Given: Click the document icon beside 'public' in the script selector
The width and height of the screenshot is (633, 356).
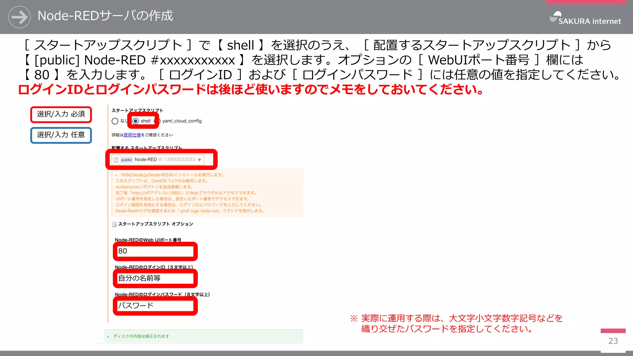Looking at the screenshot, I should [116, 160].
